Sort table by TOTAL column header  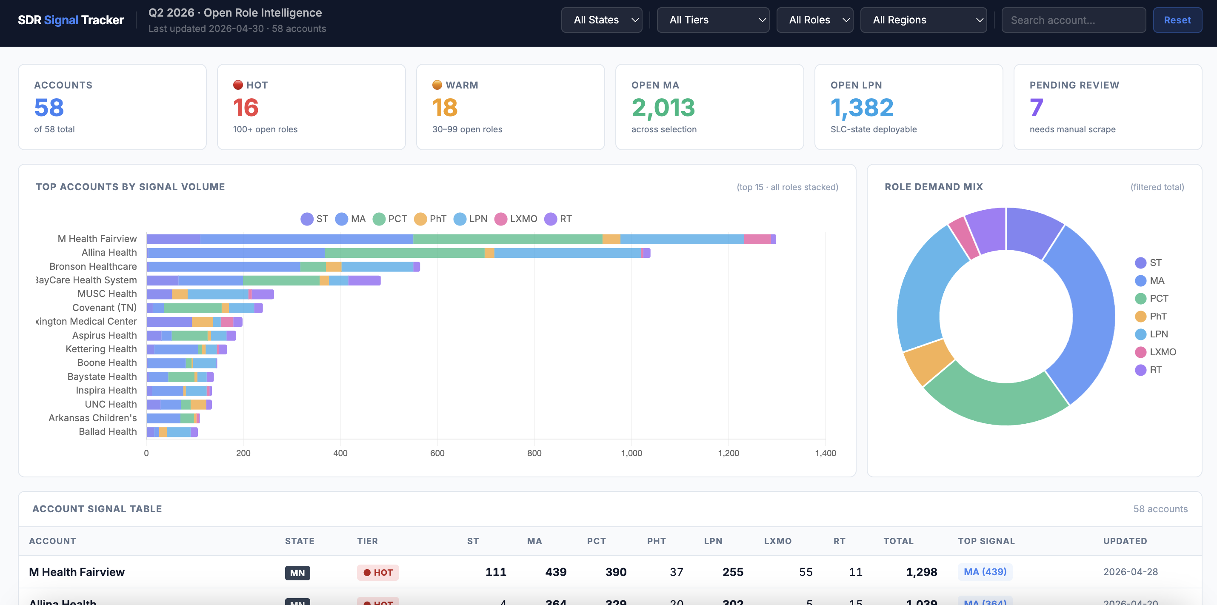pyautogui.click(x=898, y=541)
